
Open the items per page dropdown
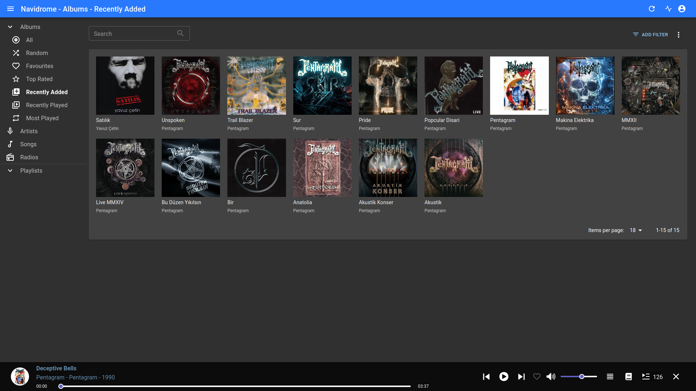[636, 230]
